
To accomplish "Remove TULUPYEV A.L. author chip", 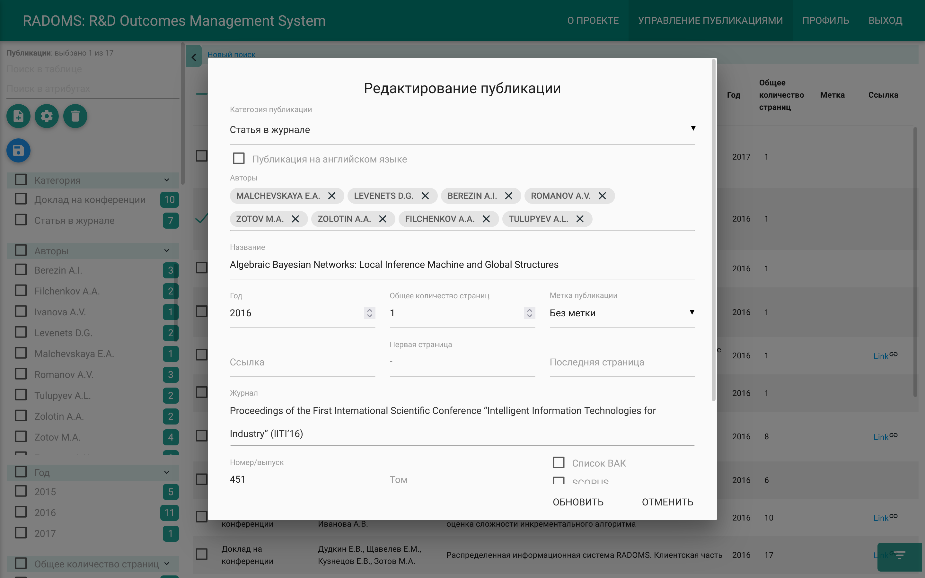I will pos(580,219).
